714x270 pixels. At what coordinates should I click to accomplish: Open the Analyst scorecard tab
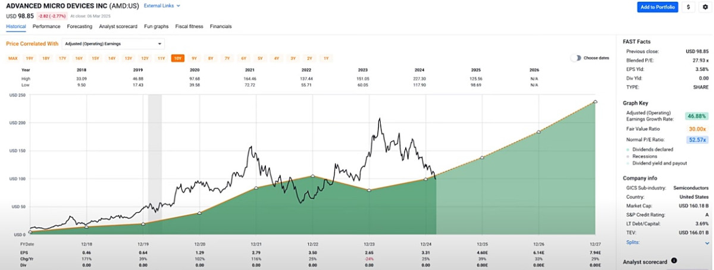(118, 27)
